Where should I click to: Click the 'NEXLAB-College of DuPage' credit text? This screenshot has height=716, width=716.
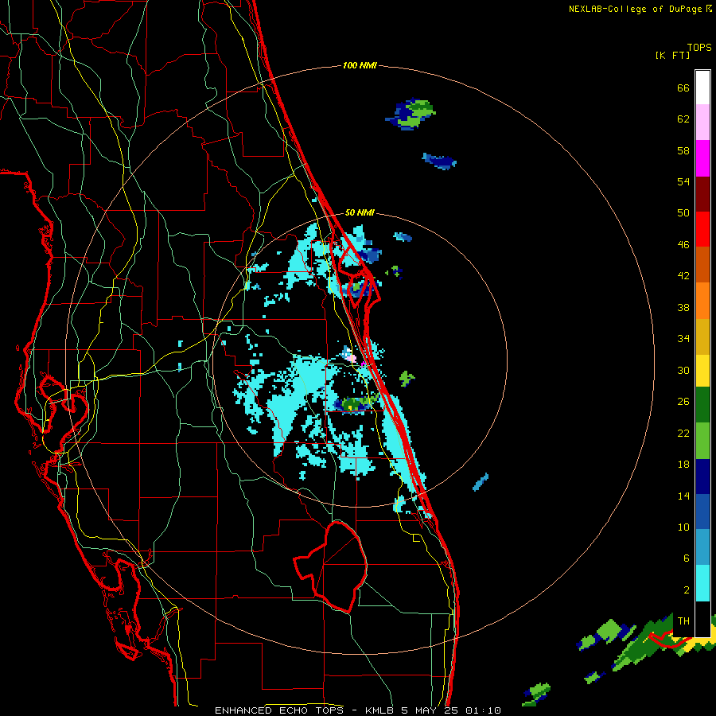tap(636, 9)
